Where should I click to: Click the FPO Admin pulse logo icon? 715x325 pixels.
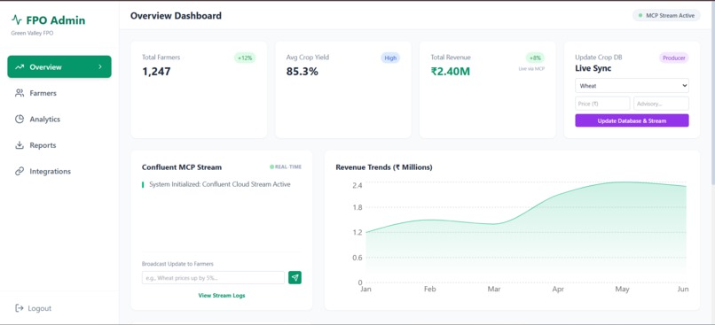click(x=17, y=20)
